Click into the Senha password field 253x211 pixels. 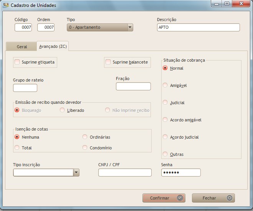pyautogui.click(x=181, y=173)
